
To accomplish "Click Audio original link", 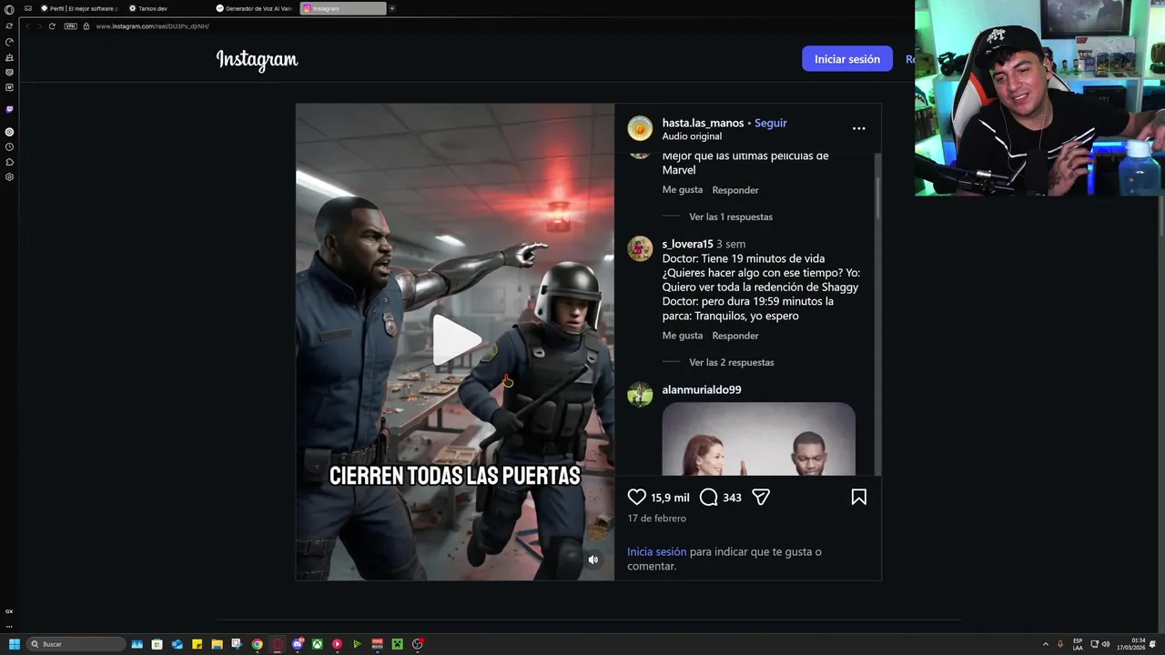I will pyautogui.click(x=692, y=136).
